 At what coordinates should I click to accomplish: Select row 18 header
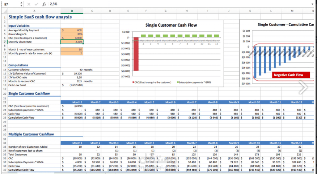coord(5,85)
